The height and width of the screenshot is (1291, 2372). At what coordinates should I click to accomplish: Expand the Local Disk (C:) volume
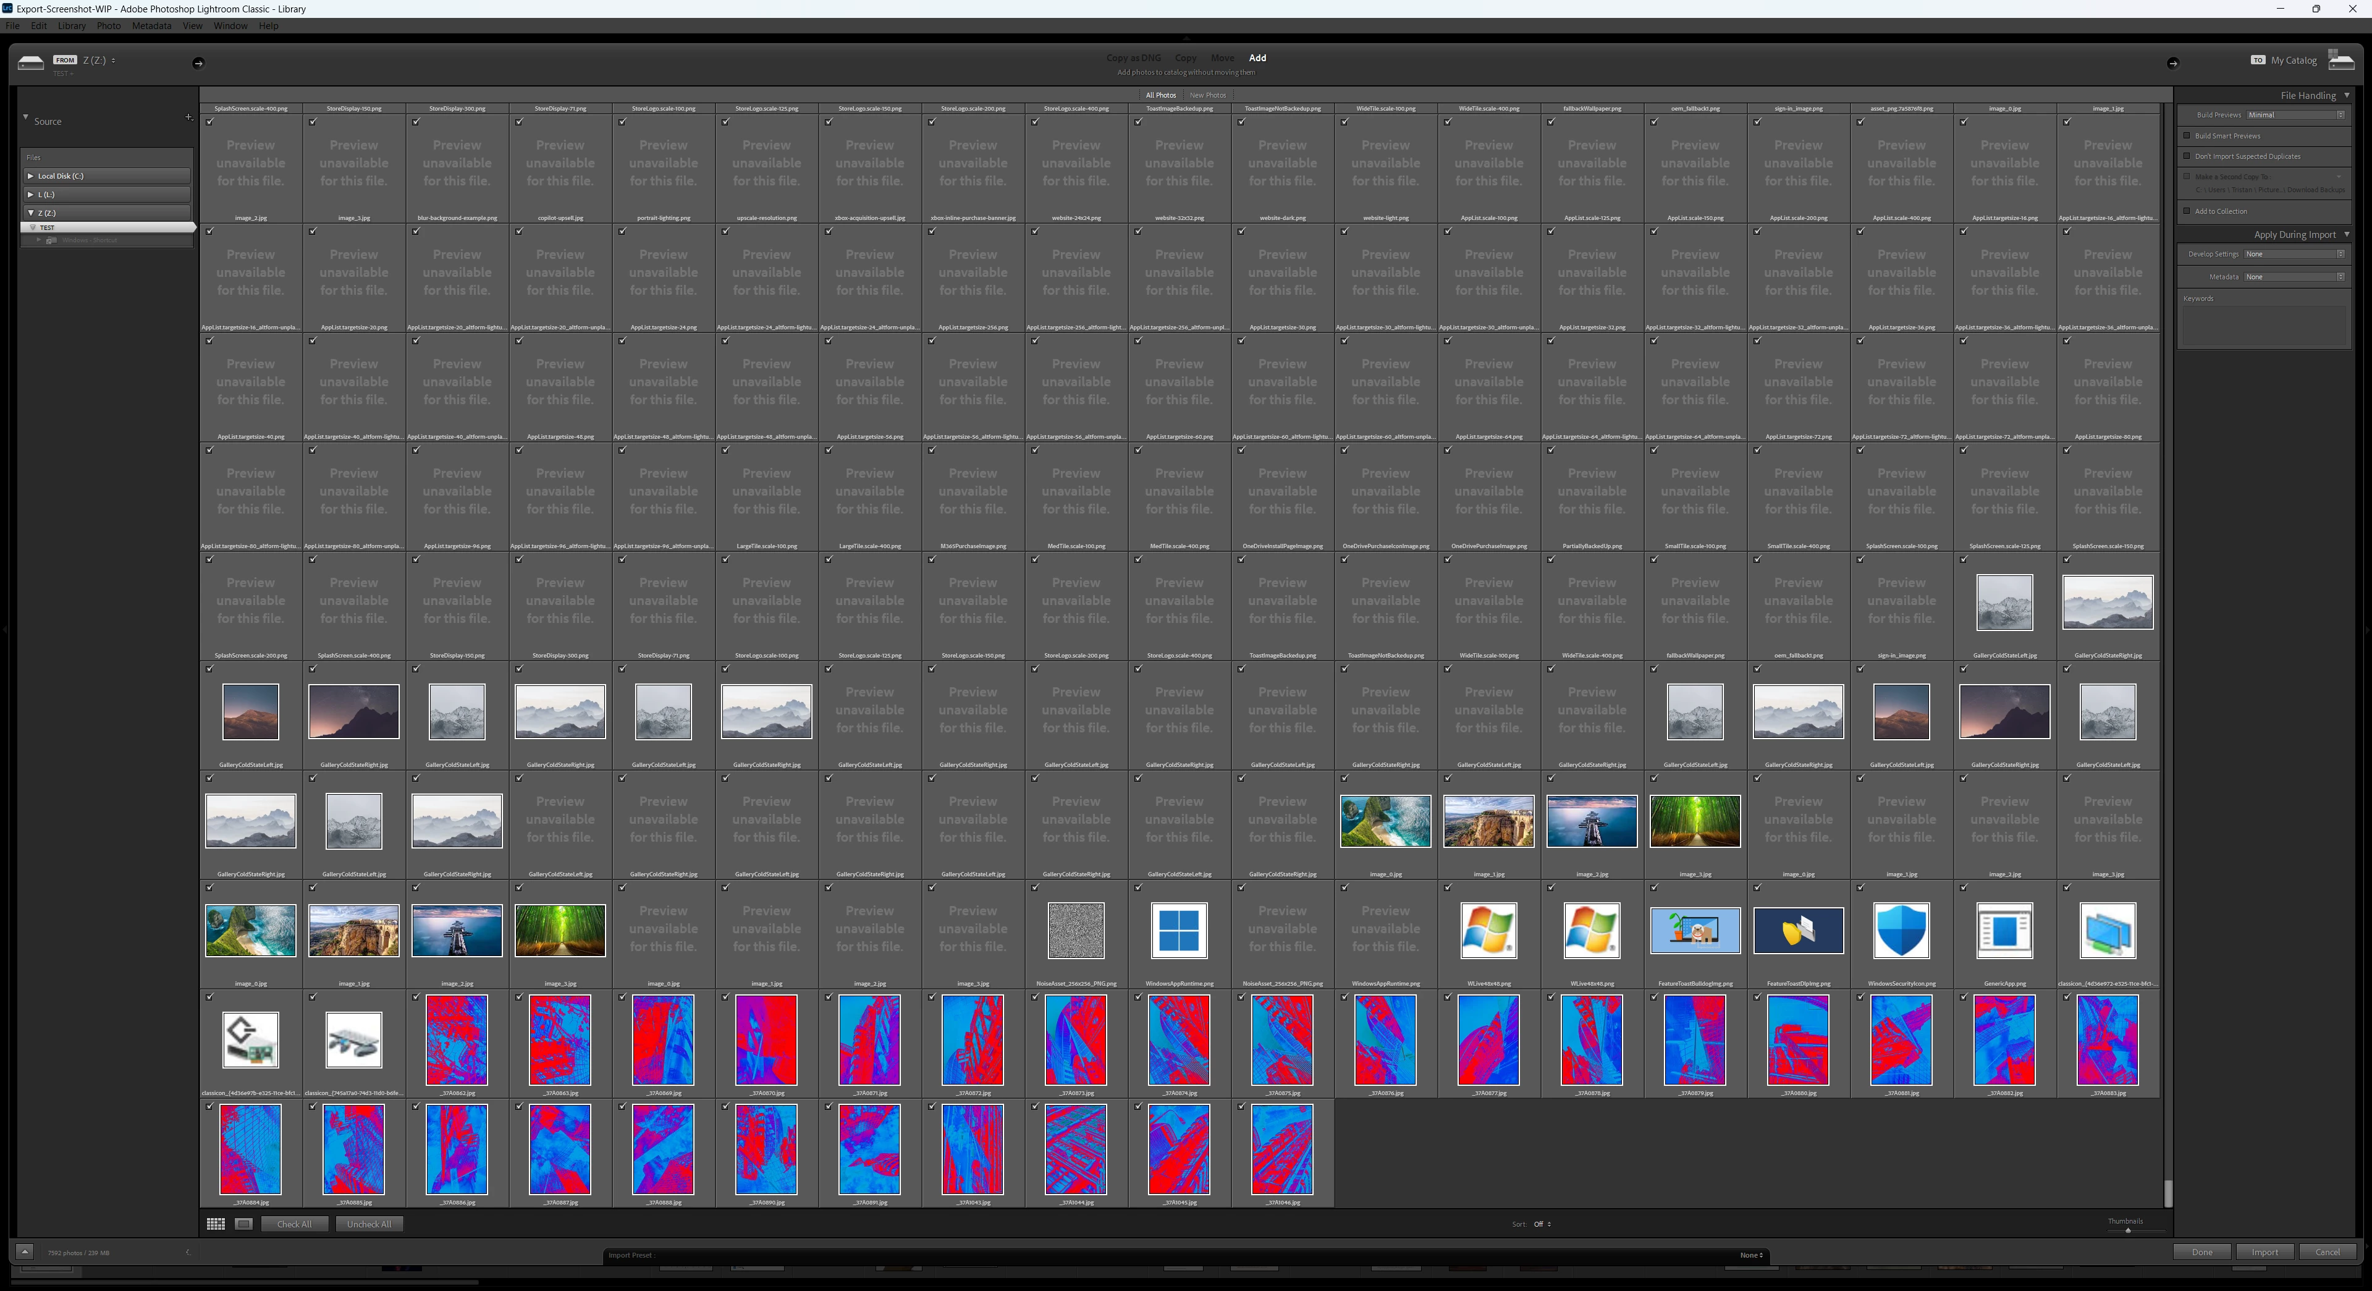point(30,176)
